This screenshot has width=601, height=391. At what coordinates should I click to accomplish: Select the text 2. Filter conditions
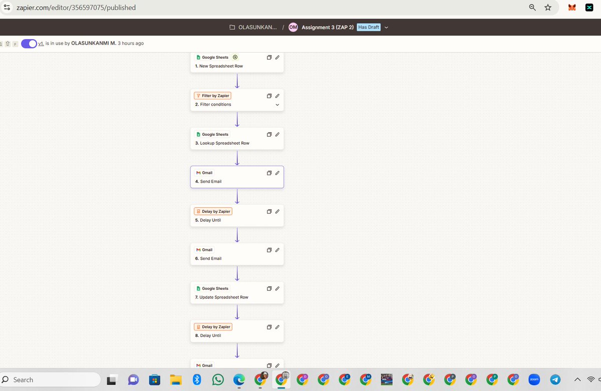[213, 105]
